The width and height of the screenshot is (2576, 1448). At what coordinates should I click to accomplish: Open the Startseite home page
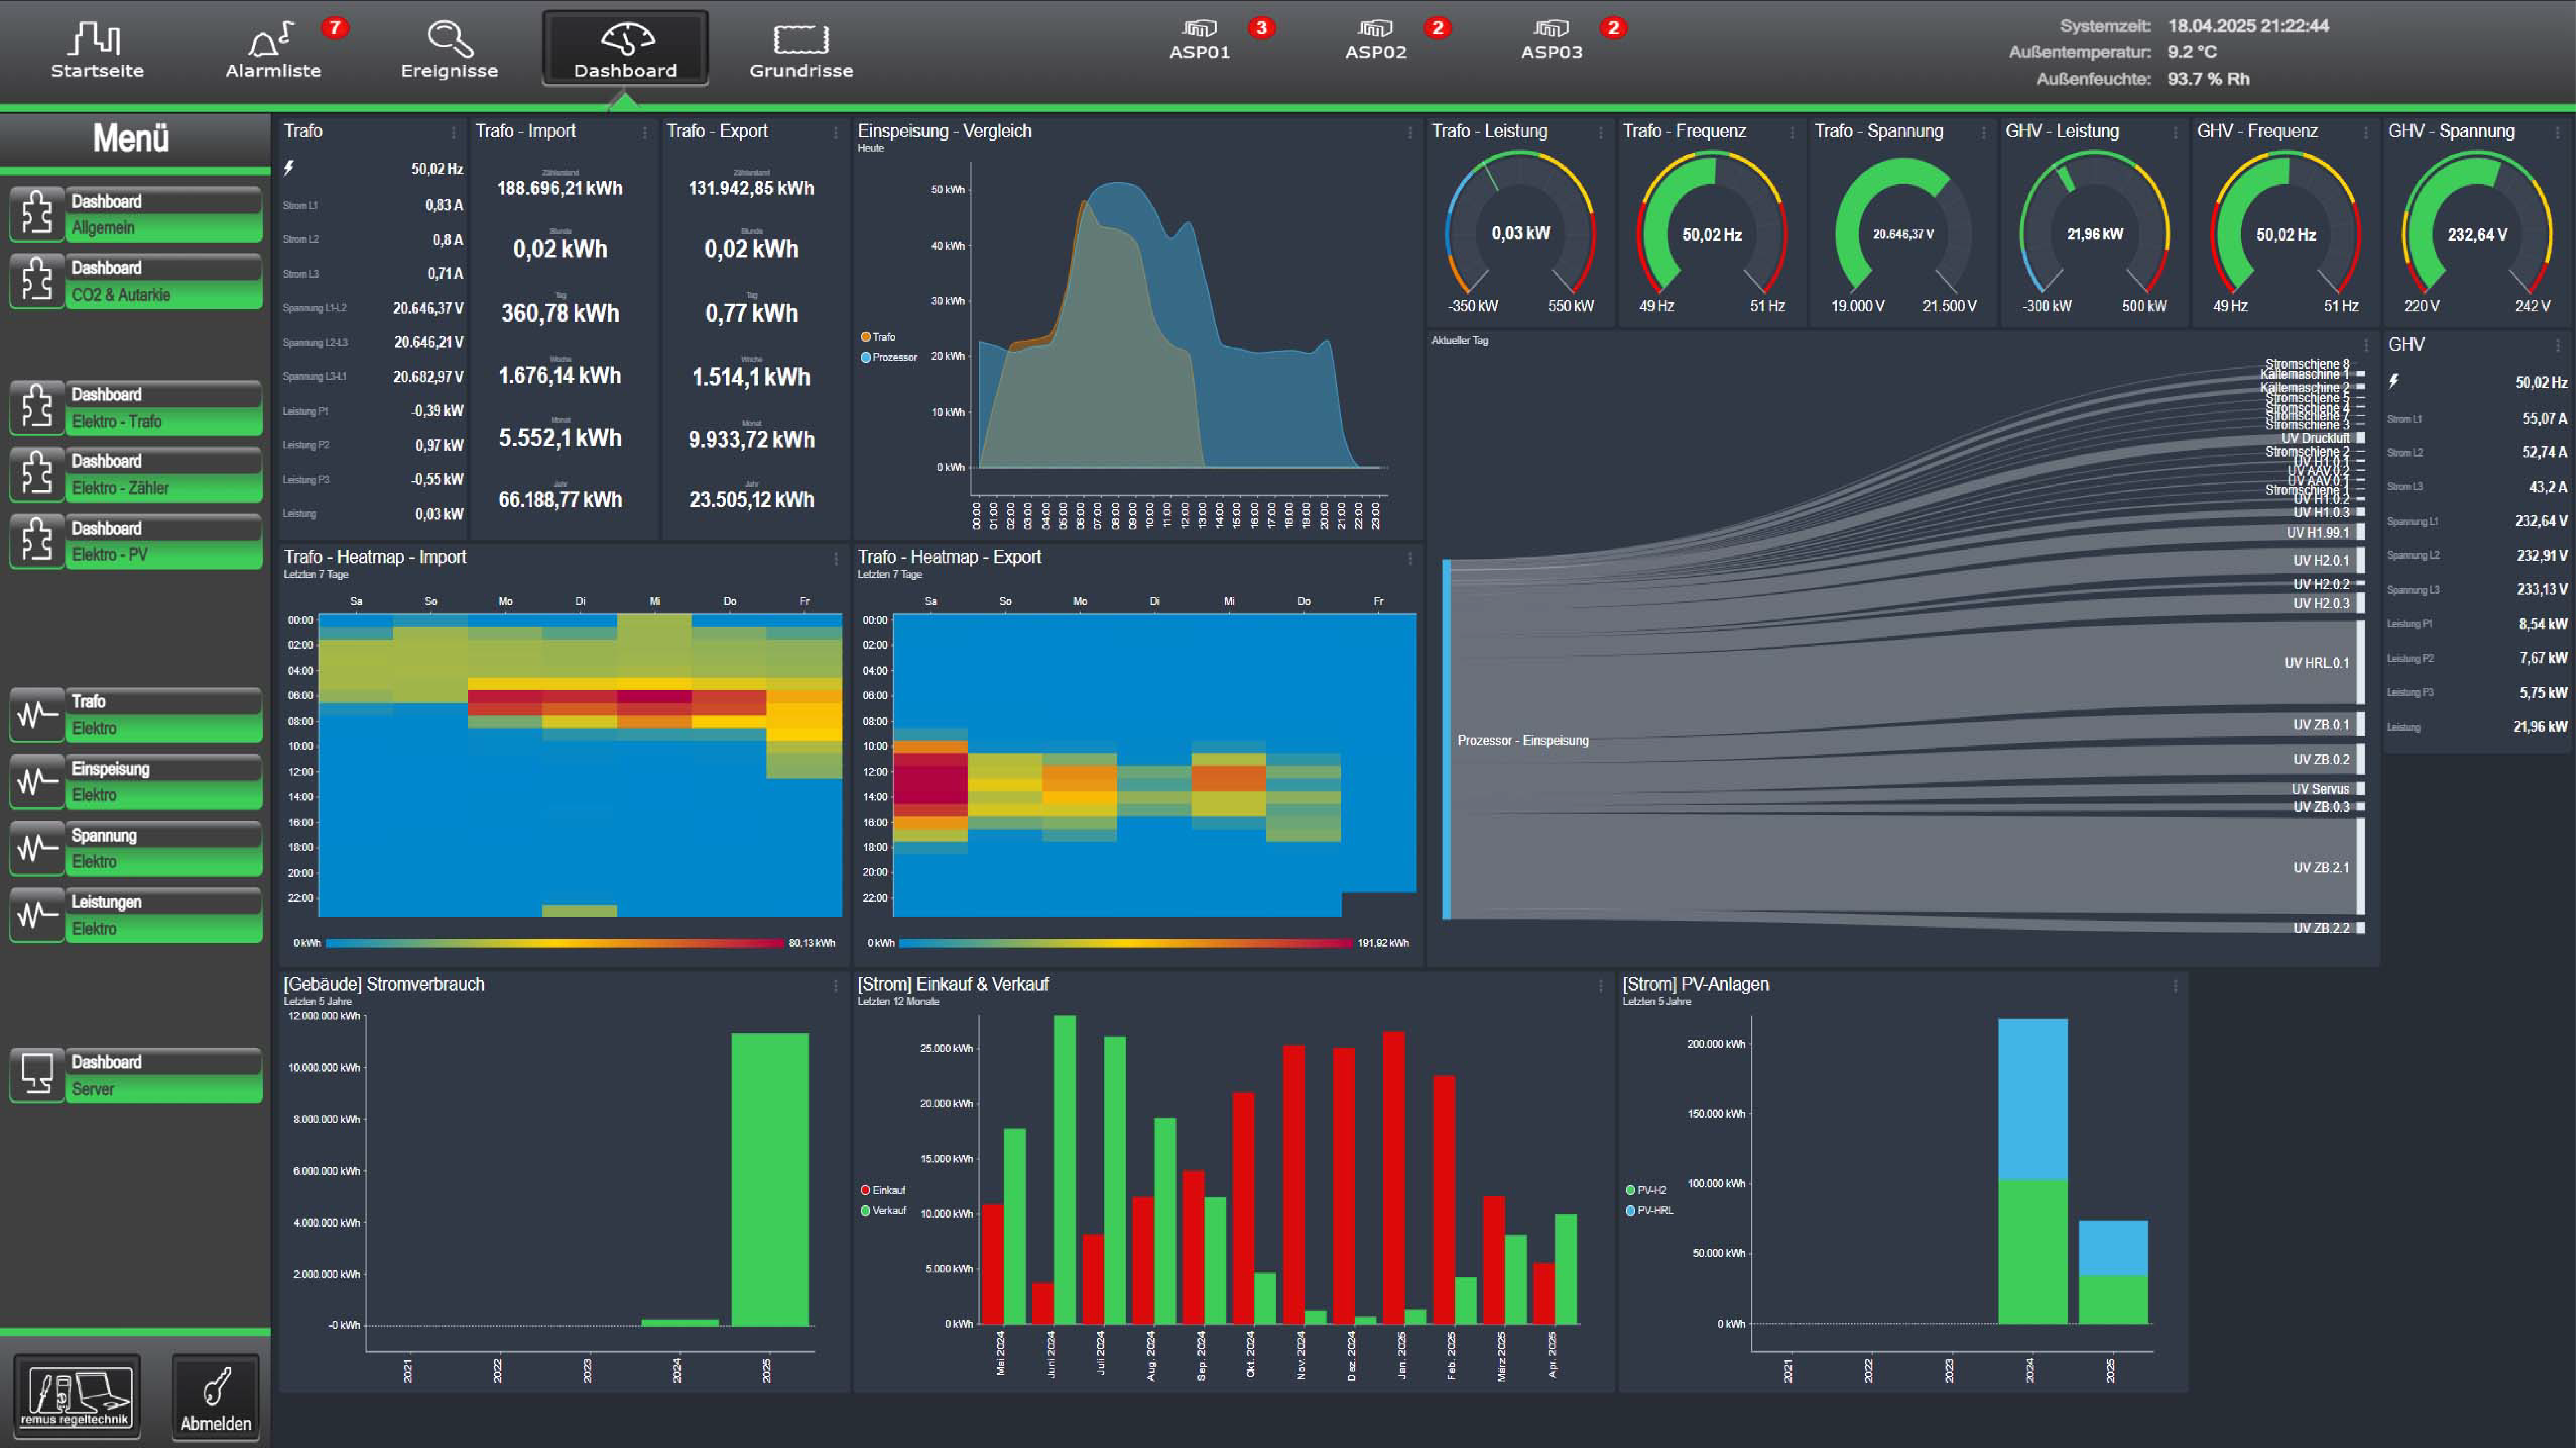97,50
